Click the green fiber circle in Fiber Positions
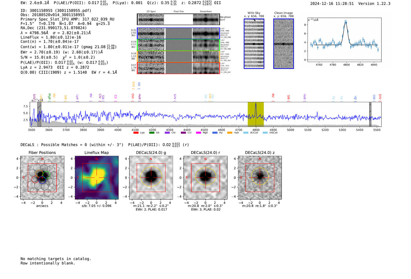 [47, 175]
